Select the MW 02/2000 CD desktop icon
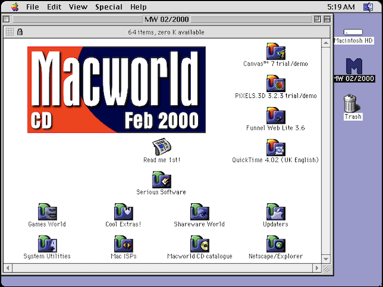 coord(354,66)
